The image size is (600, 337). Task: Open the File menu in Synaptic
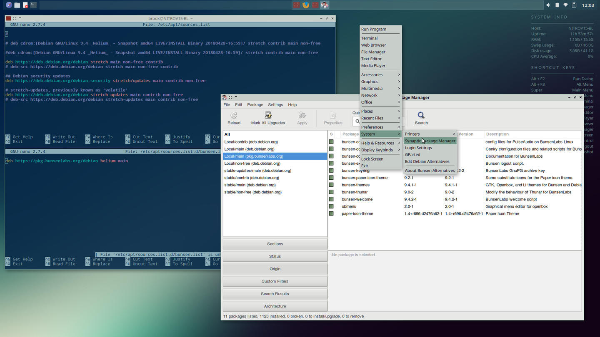coord(227,105)
